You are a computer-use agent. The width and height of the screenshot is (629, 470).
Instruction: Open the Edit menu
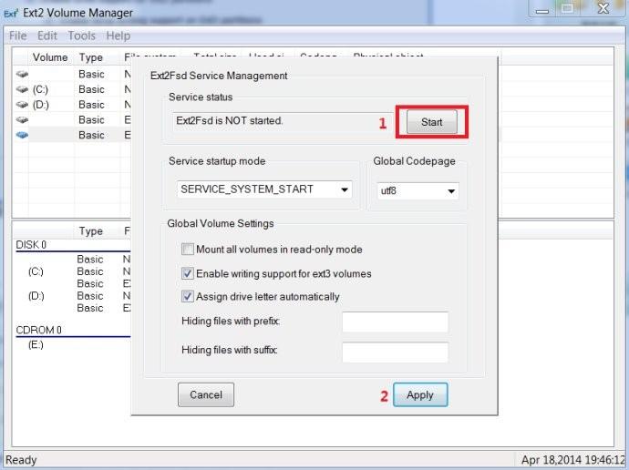click(47, 36)
